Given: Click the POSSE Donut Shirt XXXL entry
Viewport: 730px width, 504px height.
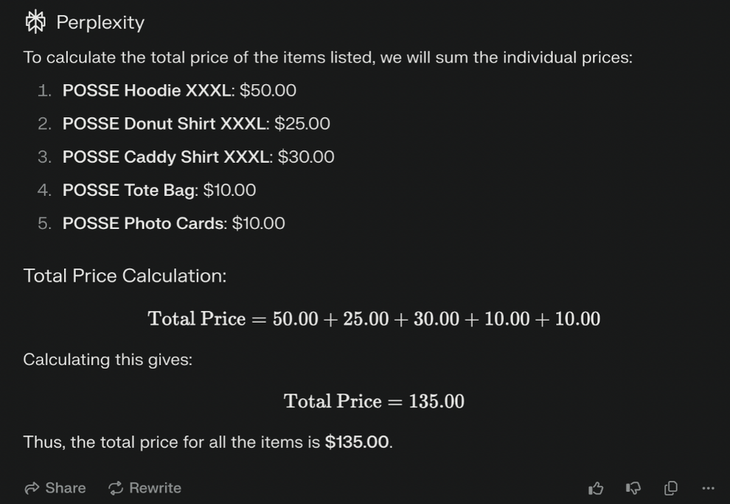Looking at the screenshot, I should tap(196, 124).
